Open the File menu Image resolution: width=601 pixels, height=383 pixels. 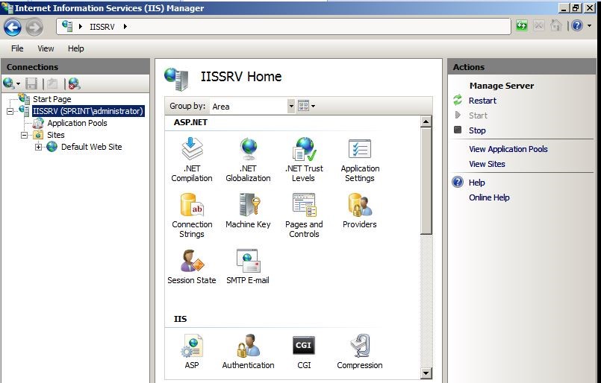coord(17,48)
